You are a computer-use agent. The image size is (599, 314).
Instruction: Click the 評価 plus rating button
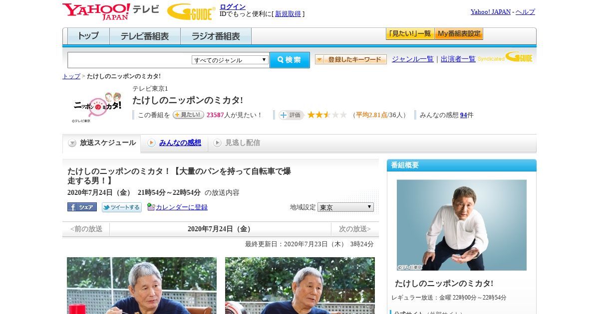(291, 115)
